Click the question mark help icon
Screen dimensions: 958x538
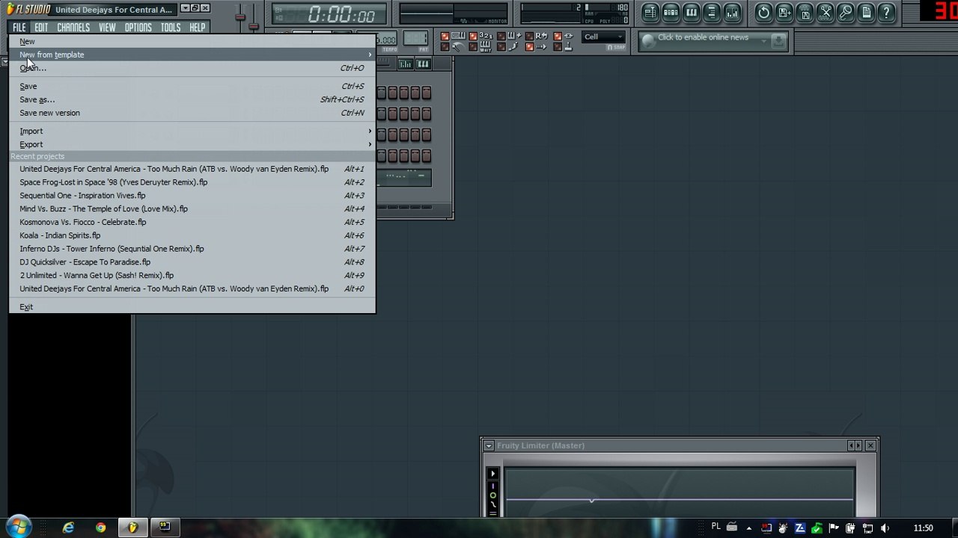click(x=886, y=13)
